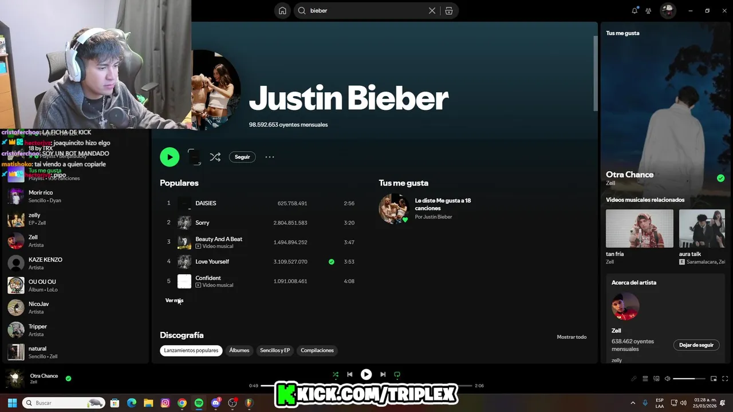The height and width of the screenshot is (412, 733).
Task: Toggle shuffle for the Justin Bieber artist page
Action: pyautogui.click(x=215, y=157)
